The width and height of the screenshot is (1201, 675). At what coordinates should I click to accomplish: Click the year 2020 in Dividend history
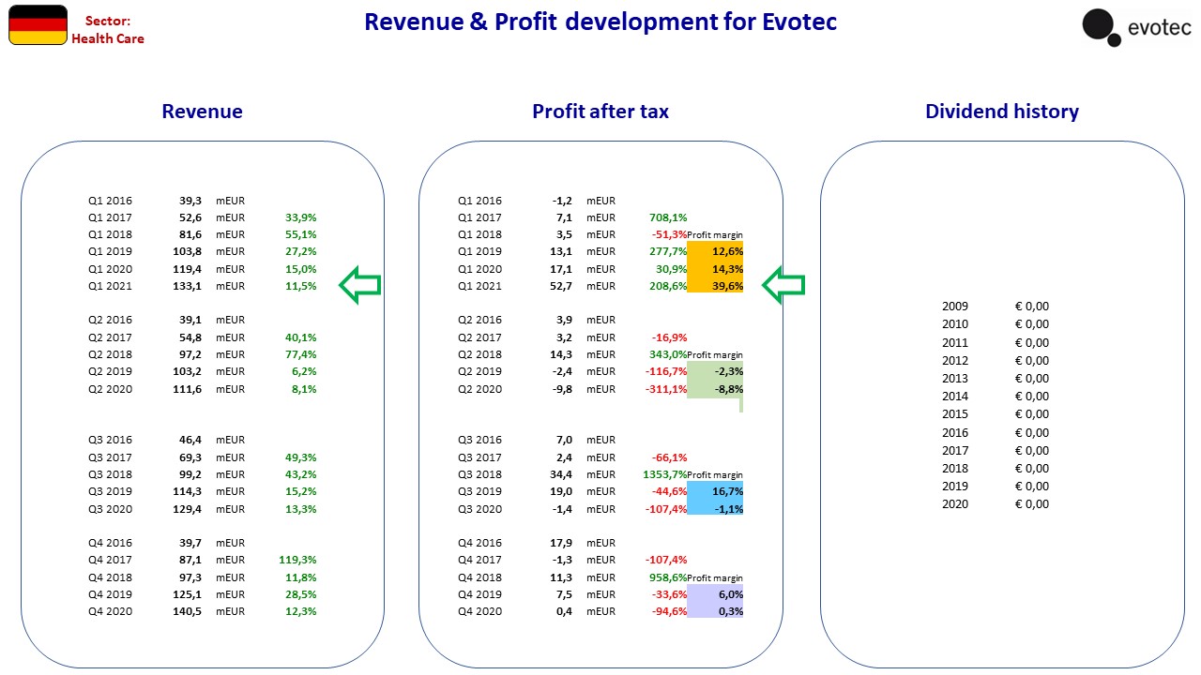pyautogui.click(x=955, y=503)
